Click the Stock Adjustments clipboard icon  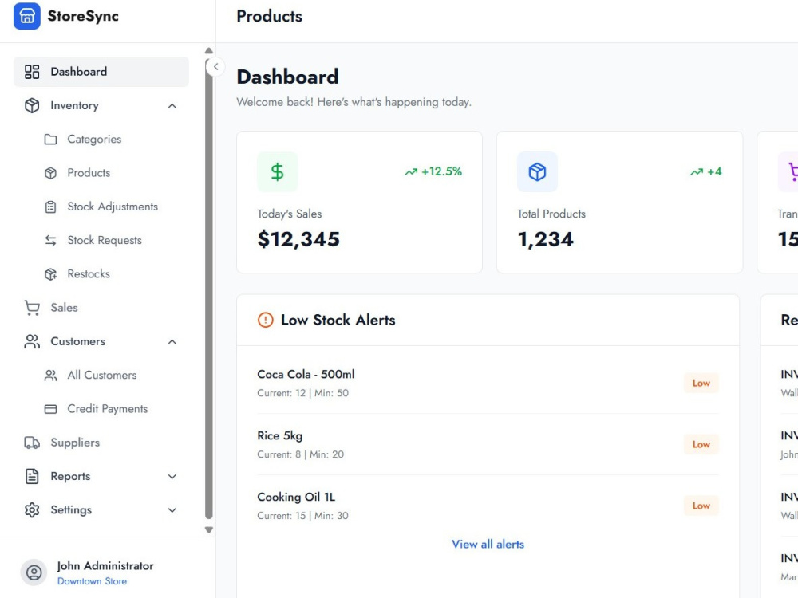point(50,207)
